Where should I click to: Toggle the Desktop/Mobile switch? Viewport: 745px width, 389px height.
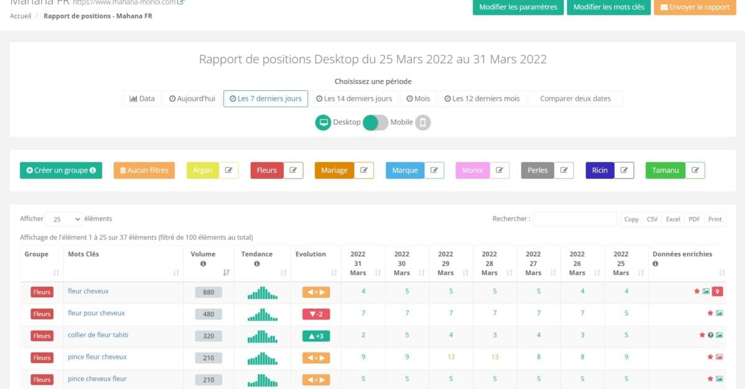coord(376,123)
